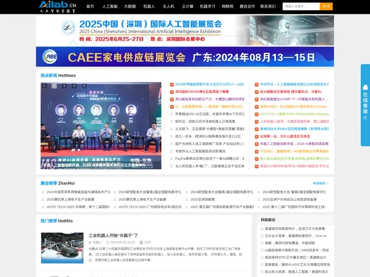
Task: Click the orange 搜索 search button
Action: pyautogui.click(x=326, y=6)
